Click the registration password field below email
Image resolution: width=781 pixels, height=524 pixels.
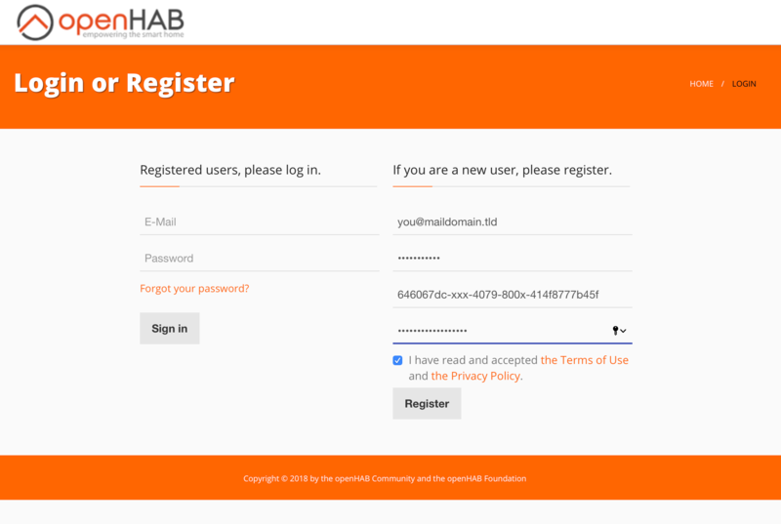coord(513,259)
